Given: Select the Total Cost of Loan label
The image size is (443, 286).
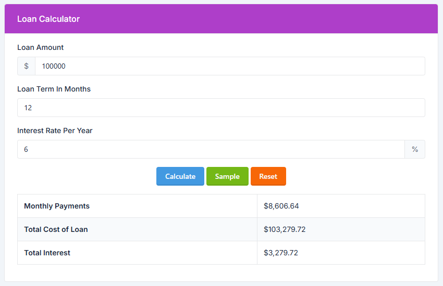Looking at the screenshot, I should [56, 229].
